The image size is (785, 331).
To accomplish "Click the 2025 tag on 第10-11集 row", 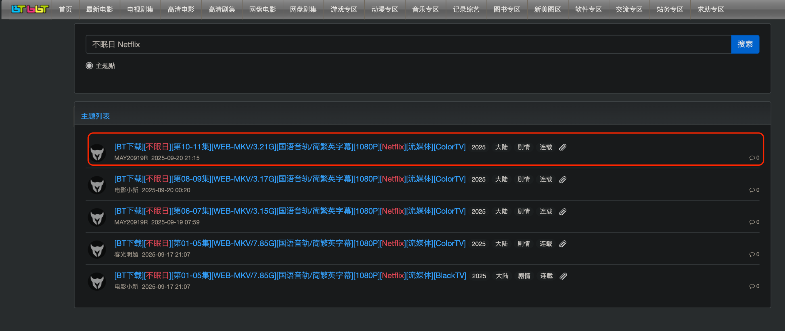I will (x=478, y=147).
